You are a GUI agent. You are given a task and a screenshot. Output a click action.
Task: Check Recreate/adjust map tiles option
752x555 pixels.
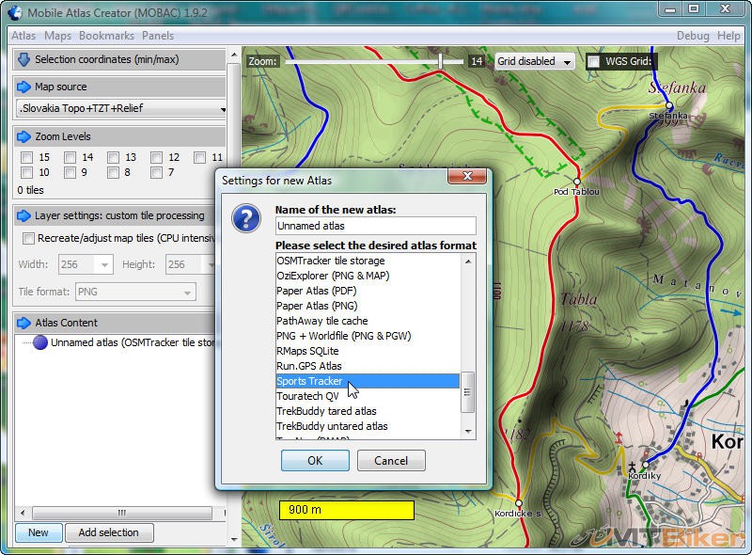point(27,239)
